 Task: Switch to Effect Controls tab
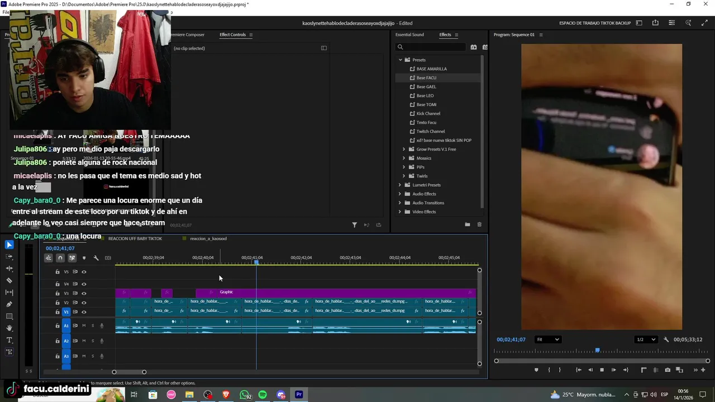point(232,35)
